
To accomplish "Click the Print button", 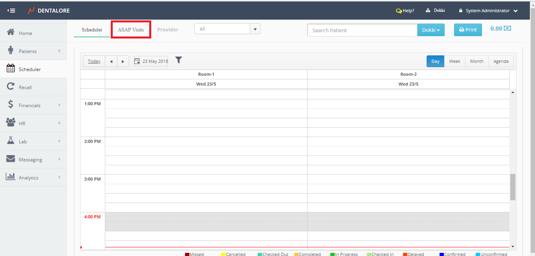I will pyautogui.click(x=468, y=30).
